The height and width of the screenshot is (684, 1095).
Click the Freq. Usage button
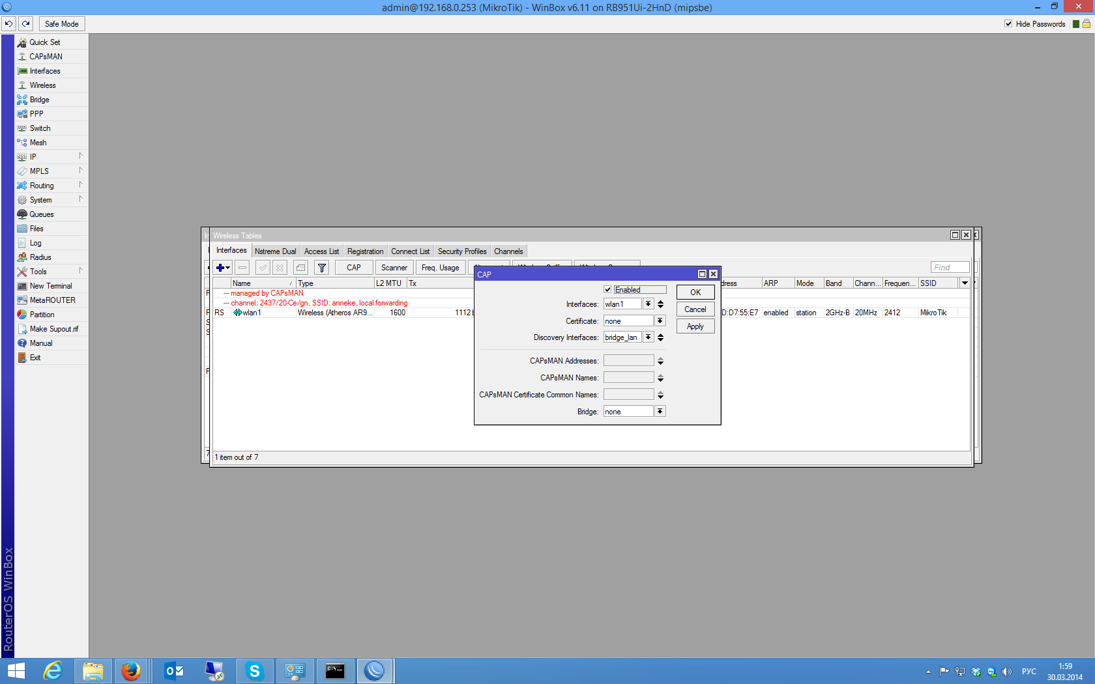pyautogui.click(x=441, y=268)
